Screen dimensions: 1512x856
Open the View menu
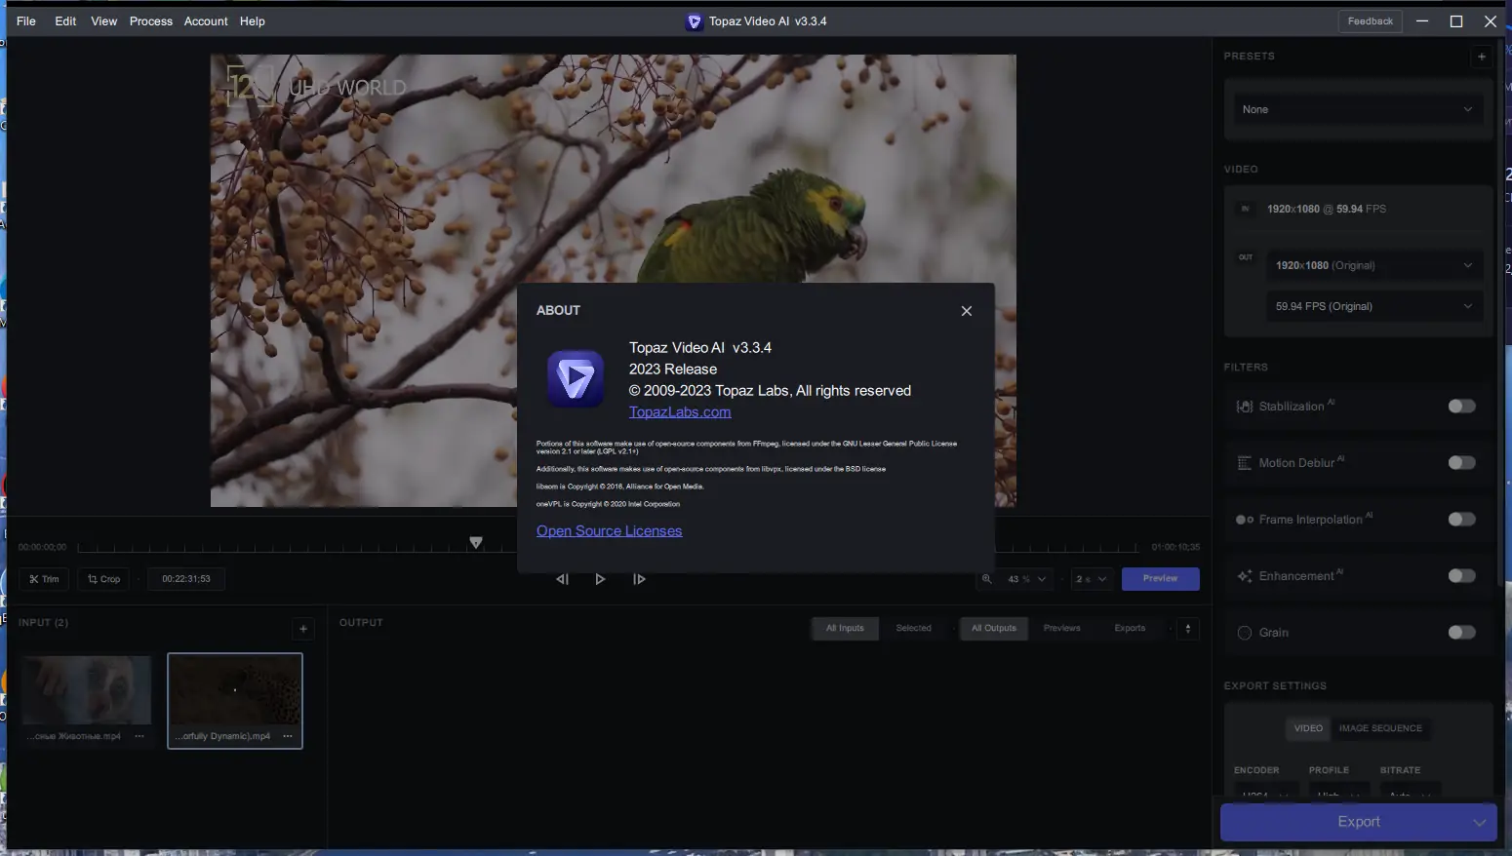tap(104, 21)
